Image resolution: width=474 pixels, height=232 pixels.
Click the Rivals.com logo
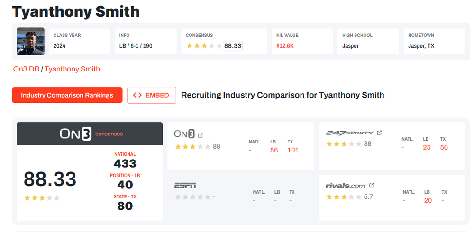[346, 185]
